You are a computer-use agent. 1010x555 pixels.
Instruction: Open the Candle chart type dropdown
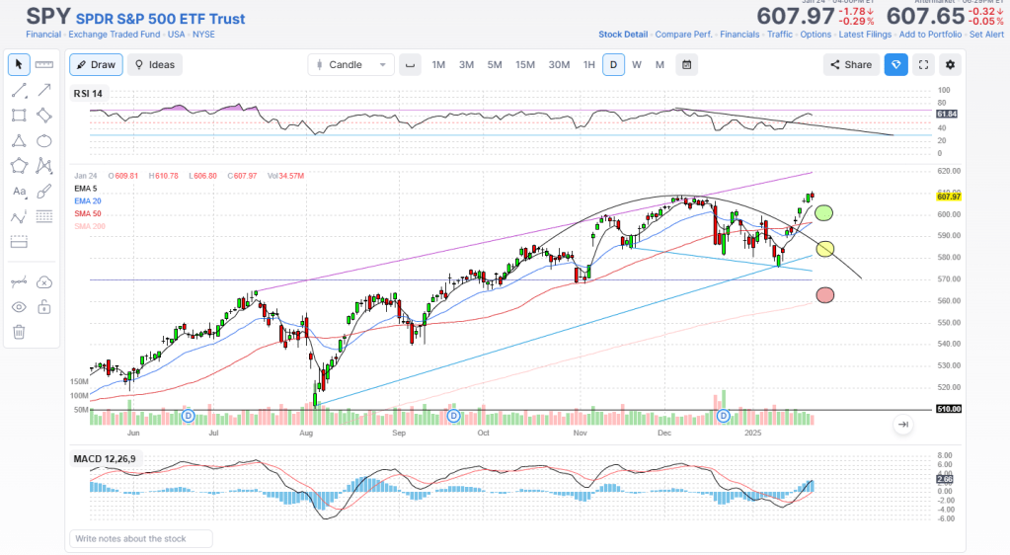(350, 65)
